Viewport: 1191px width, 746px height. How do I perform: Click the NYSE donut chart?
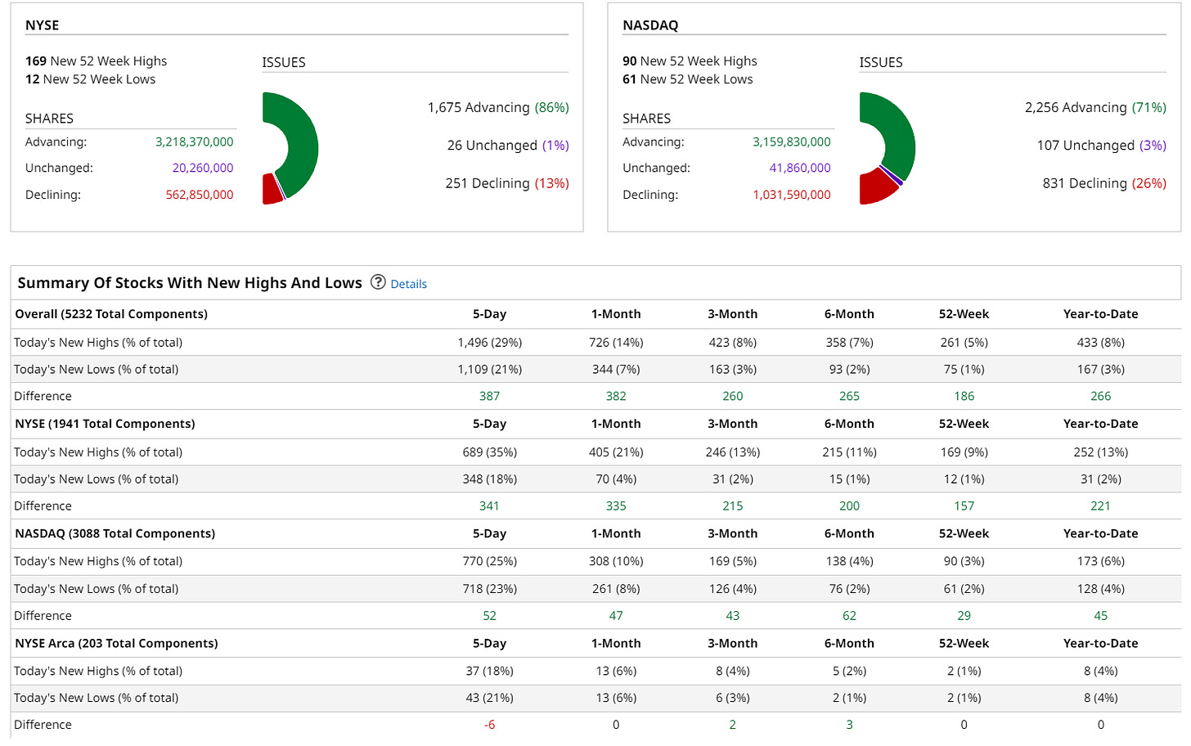290,148
